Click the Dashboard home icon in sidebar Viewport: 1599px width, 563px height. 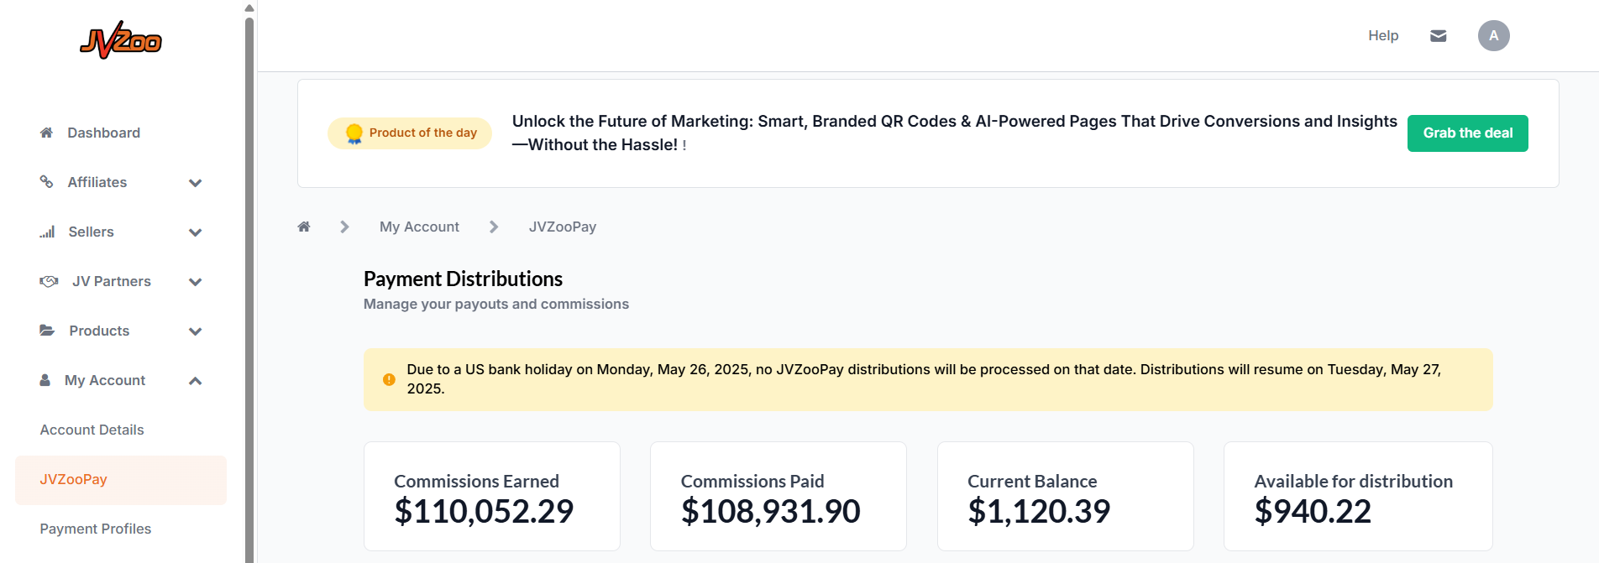click(47, 133)
